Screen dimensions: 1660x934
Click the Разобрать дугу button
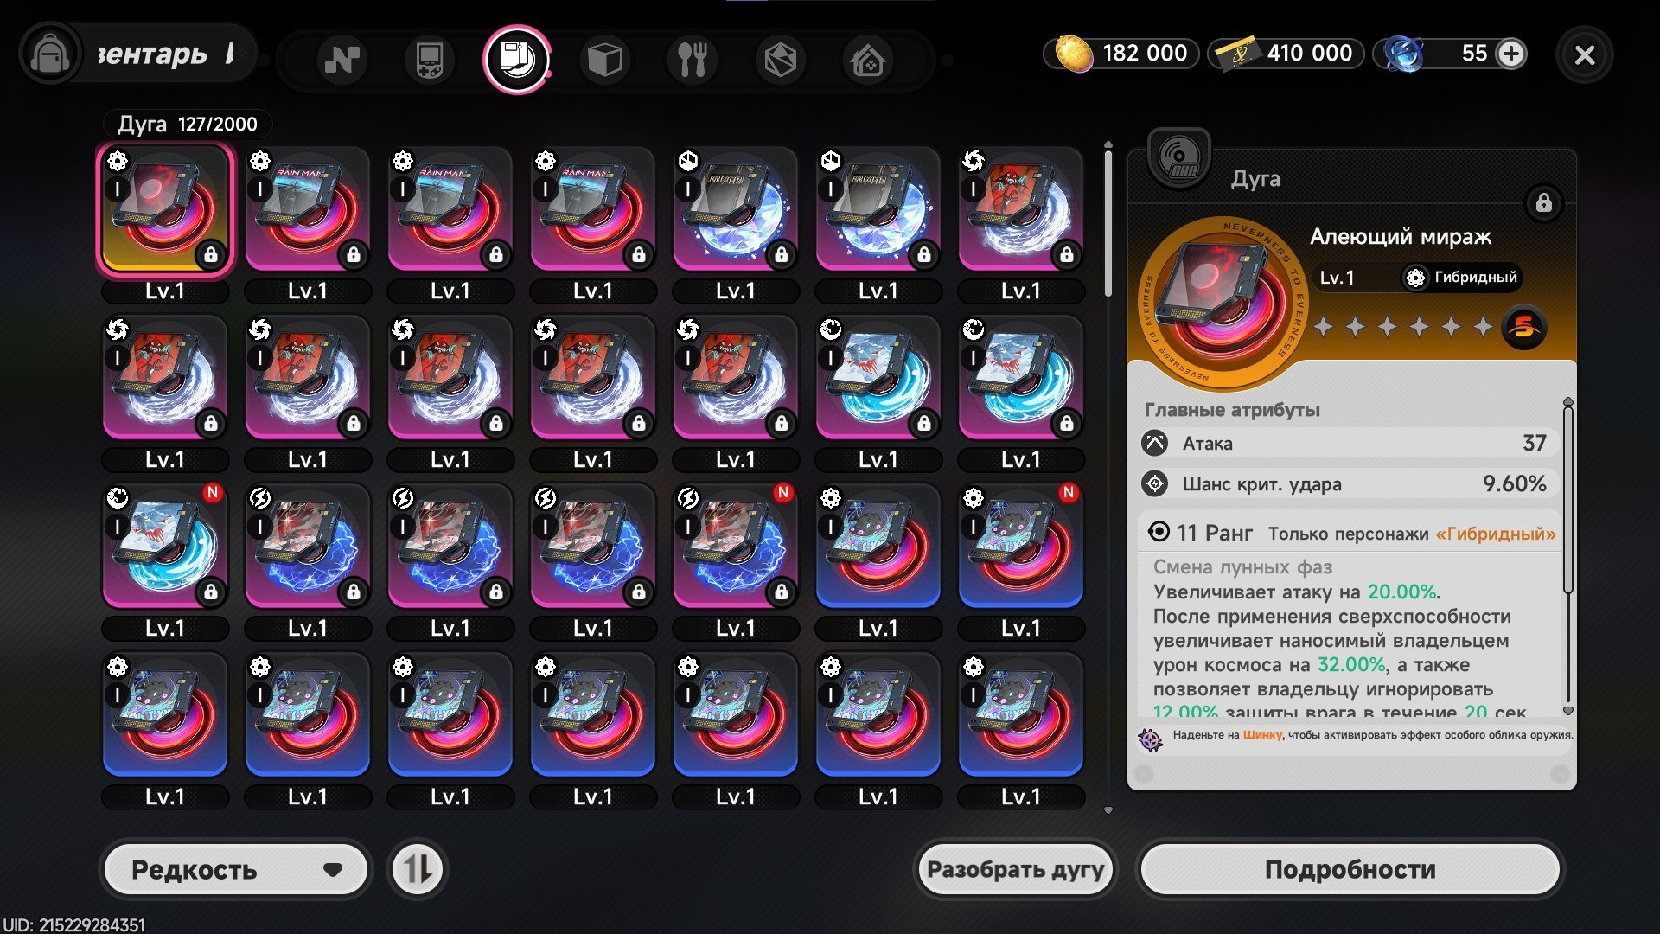coord(1015,869)
